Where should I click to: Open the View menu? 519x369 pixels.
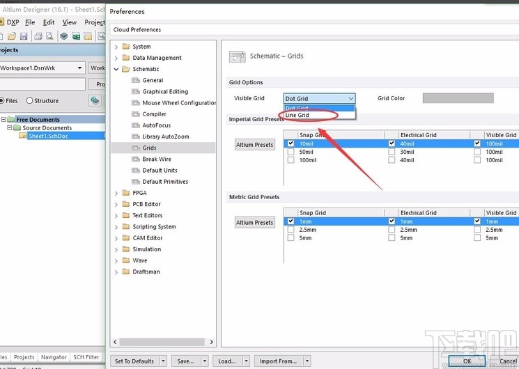coord(70,22)
